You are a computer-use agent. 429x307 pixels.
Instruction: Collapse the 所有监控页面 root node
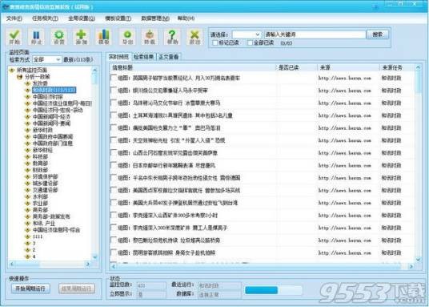12,71
